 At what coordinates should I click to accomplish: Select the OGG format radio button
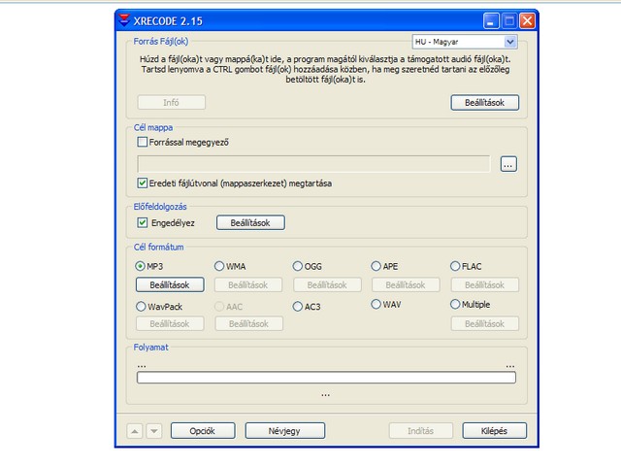point(298,266)
